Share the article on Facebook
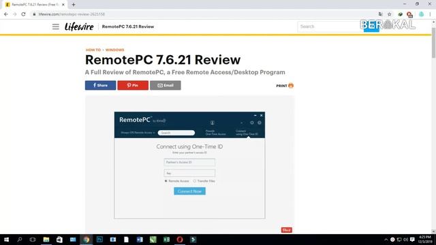Screen dimensions: 436x245 [x=100, y=85]
